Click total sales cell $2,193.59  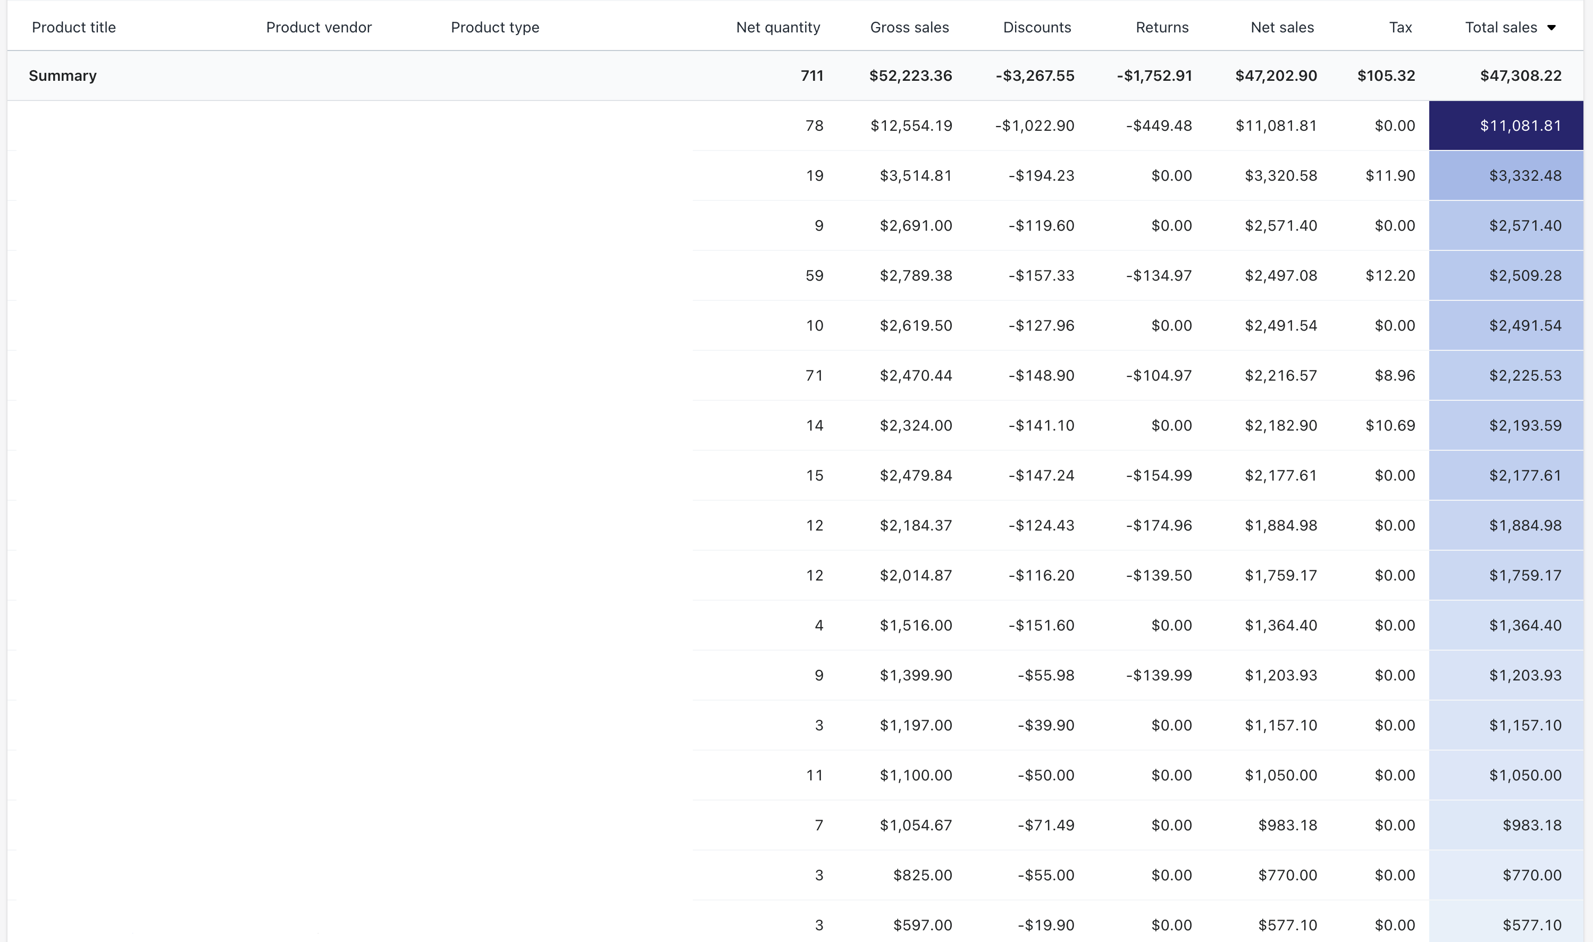coord(1506,425)
